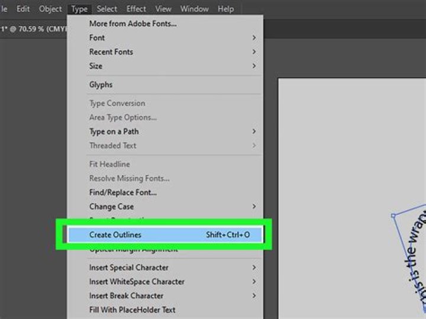Open the Help menu
Image resolution: width=426 pixels, height=319 pixels.
point(225,9)
